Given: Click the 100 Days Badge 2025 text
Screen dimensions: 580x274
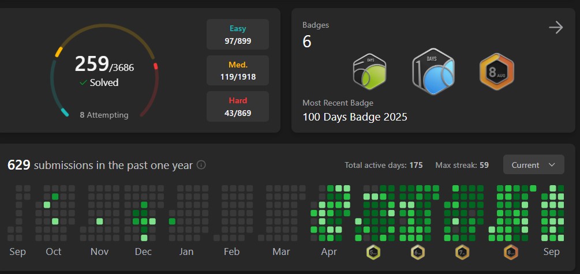Looking at the screenshot, I should (x=355, y=117).
